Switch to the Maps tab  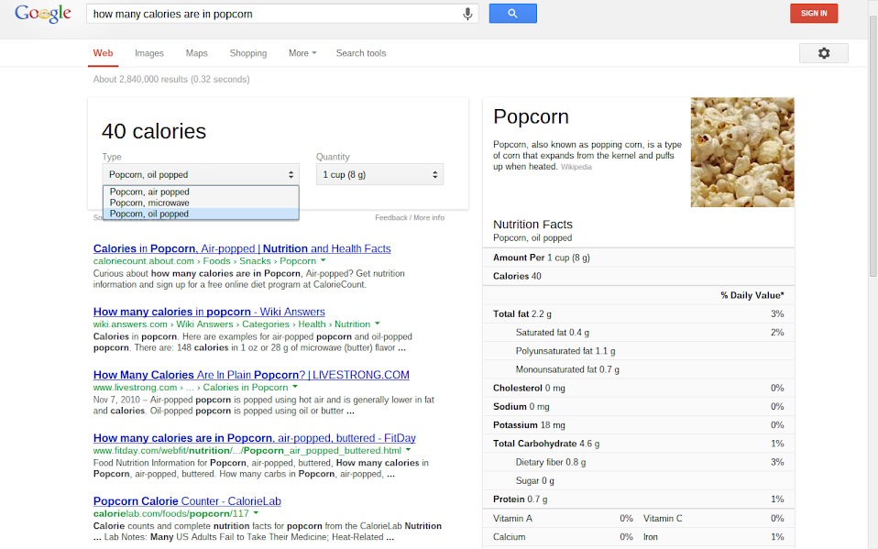(196, 53)
